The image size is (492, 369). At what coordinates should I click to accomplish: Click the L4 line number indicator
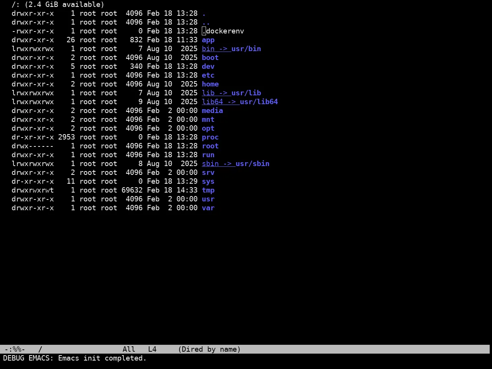(152, 349)
